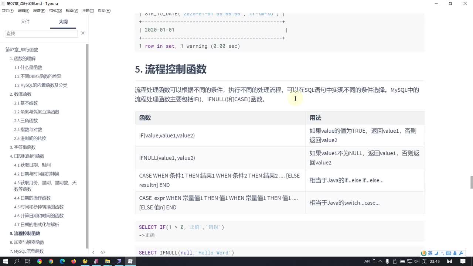Go to 4.7 日期的格式化与解析
The height and width of the screenshot is (266, 473).
[37, 224]
